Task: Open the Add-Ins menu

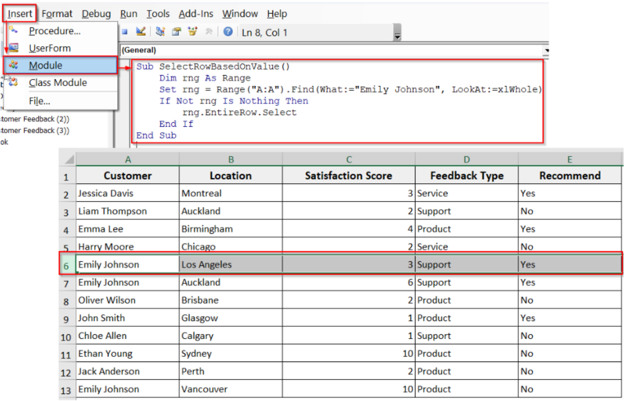Action: (196, 13)
